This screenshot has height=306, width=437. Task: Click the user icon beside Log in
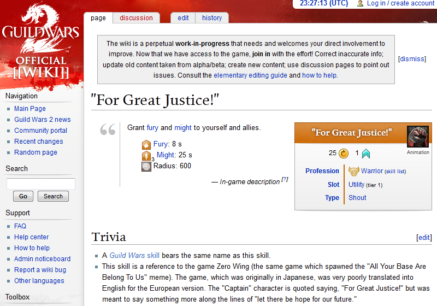pyautogui.click(x=360, y=3)
